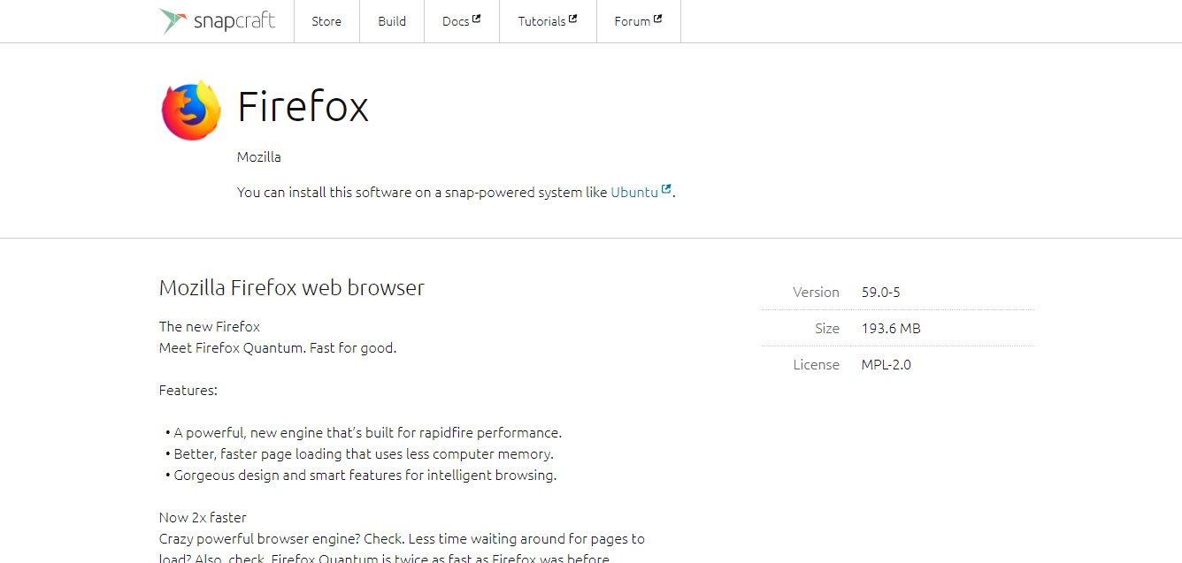Screen dimensions: 1182x563
Task: Click the size value 193.6 MB
Action: (891, 328)
